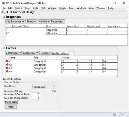Image resolution: width=129 pixels, height=117 pixels.
Task: Open the DOE menu
Action: pyautogui.click(x=43, y=8)
